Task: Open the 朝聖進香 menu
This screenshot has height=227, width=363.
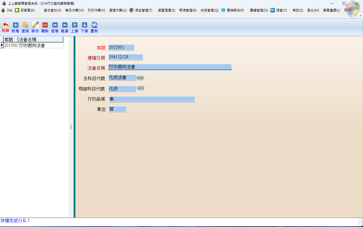Action: pyautogui.click(x=166, y=10)
